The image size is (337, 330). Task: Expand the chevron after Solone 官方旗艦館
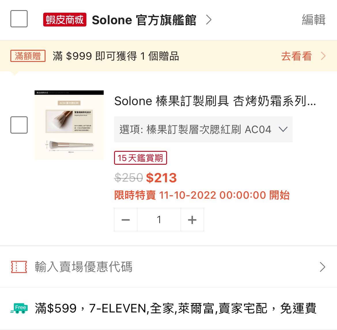[209, 20]
